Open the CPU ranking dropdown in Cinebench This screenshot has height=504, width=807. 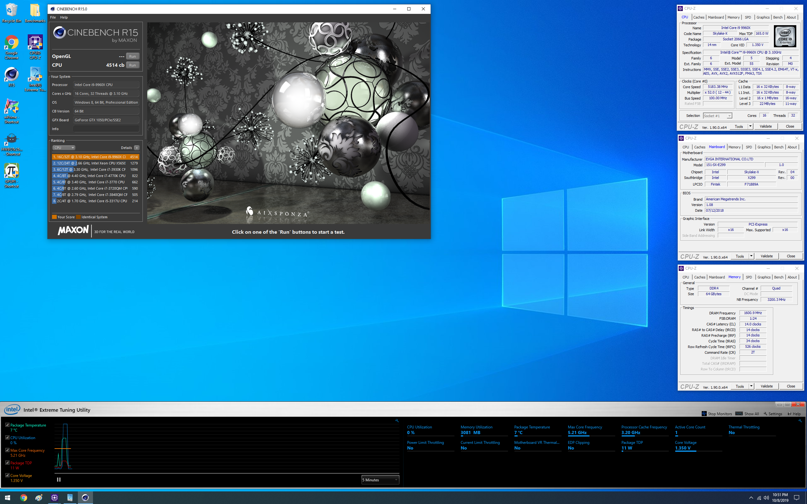pos(63,148)
